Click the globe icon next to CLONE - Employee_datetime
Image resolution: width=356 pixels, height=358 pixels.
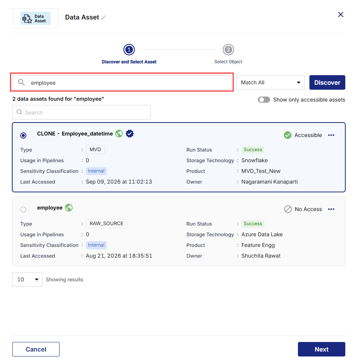point(119,134)
